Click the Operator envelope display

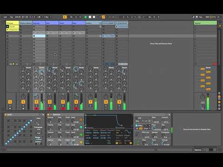pyautogui.click(x=109, y=121)
